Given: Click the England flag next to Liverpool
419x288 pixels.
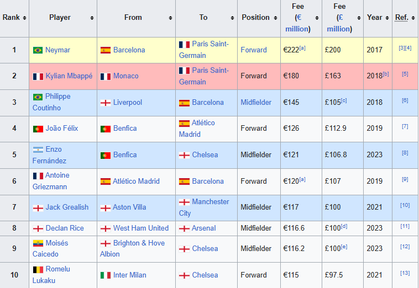Looking at the screenshot, I should click(105, 103).
